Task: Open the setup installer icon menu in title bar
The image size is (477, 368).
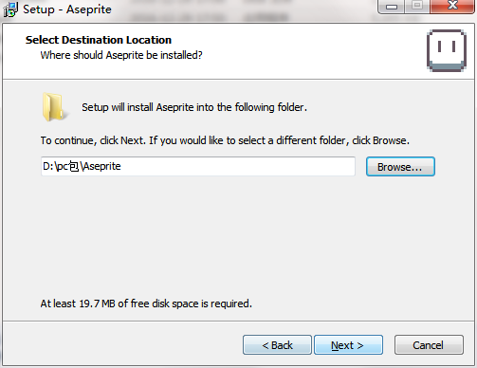Action: pos(10,9)
